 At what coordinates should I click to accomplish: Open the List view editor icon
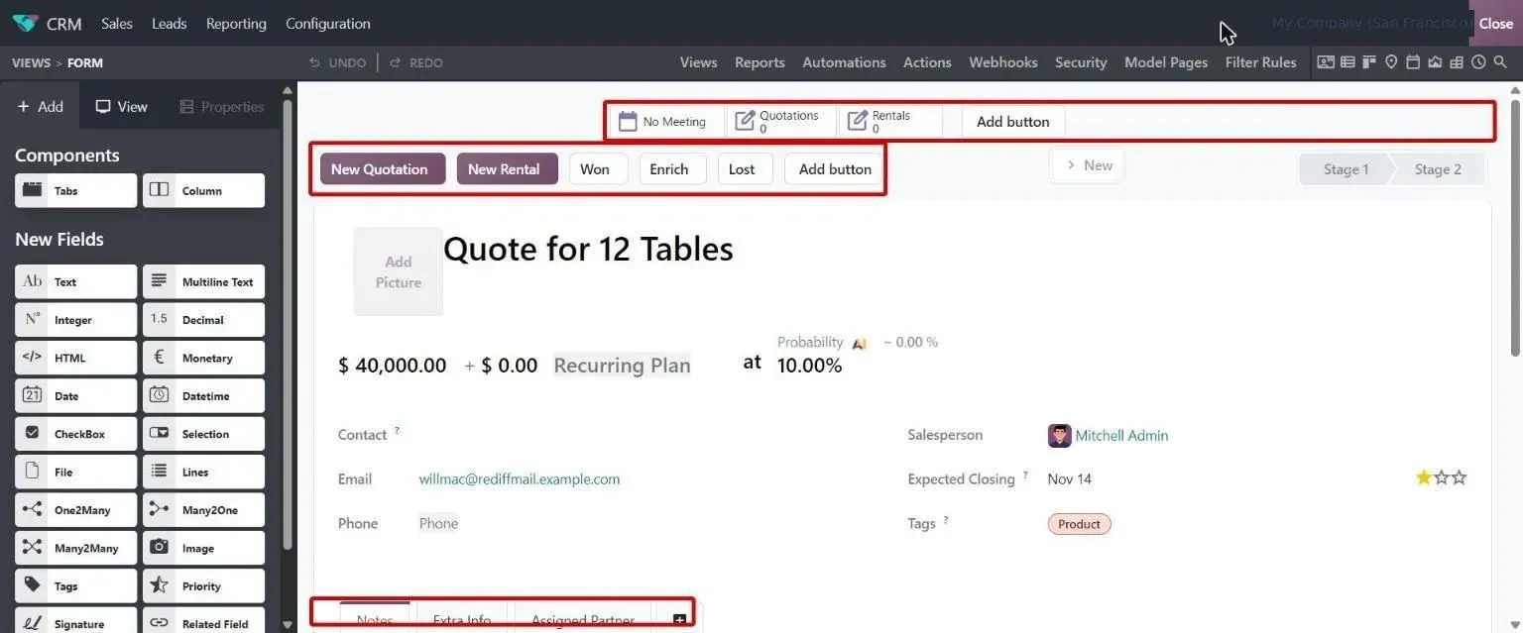click(x=1347, y=62)
